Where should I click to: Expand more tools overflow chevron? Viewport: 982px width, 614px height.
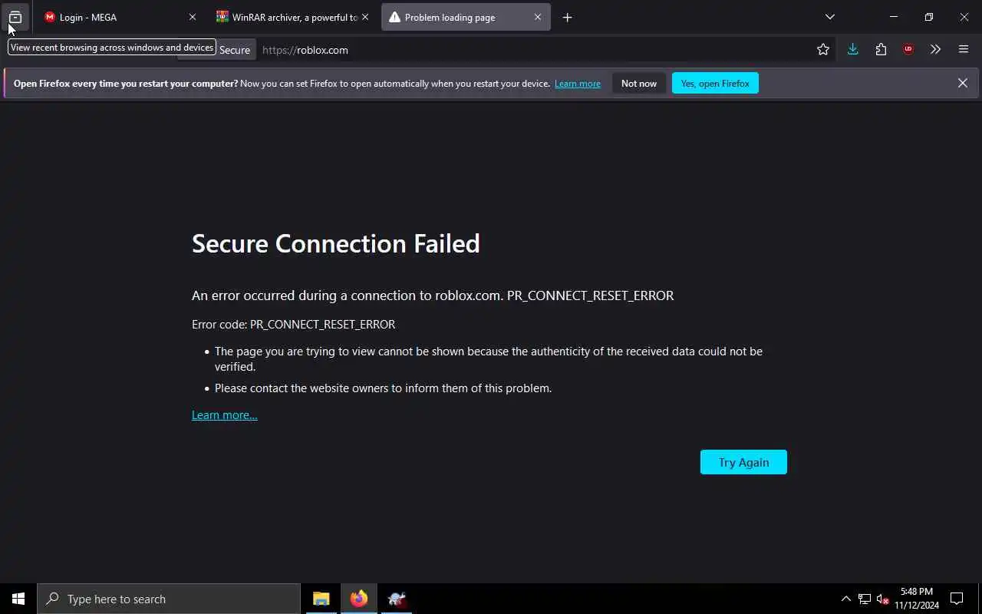coord(935,50)
